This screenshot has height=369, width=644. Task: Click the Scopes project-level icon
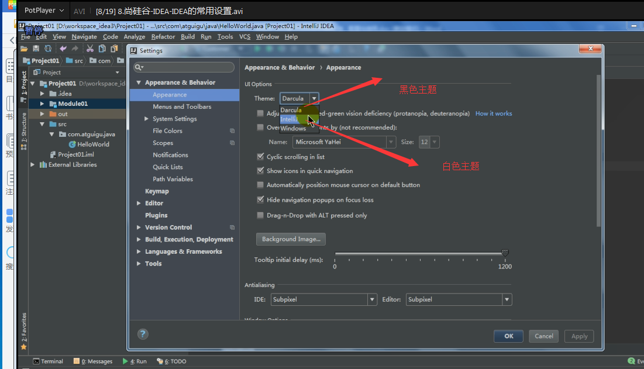point(232,143)
